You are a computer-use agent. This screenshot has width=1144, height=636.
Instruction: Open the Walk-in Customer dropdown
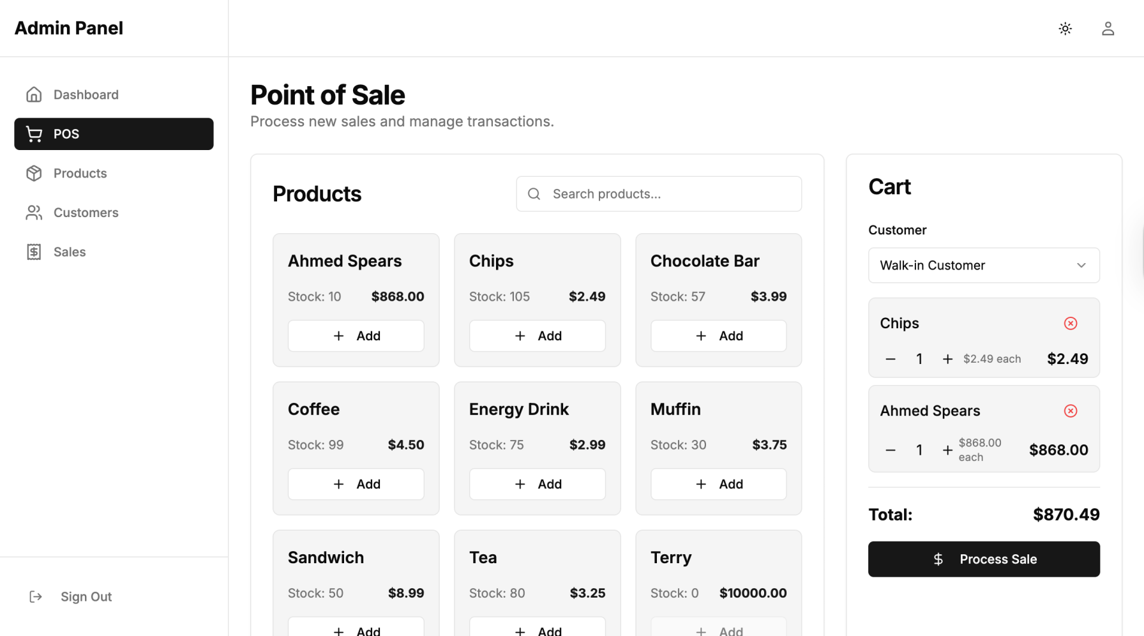tap(983, 265)
